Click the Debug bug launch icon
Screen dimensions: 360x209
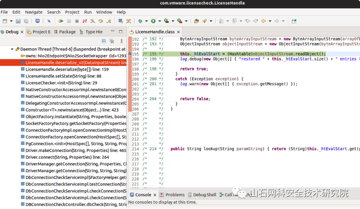140,21
